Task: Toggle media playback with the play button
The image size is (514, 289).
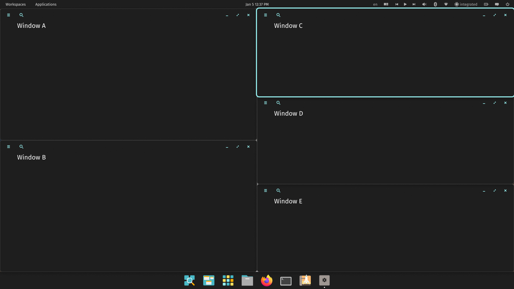Action: coord(405,4)
